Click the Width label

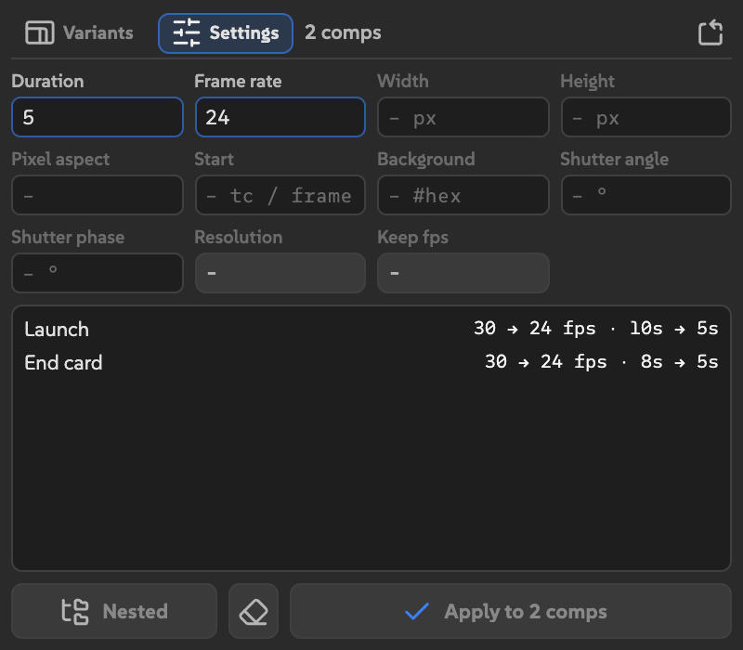(403, 81)
